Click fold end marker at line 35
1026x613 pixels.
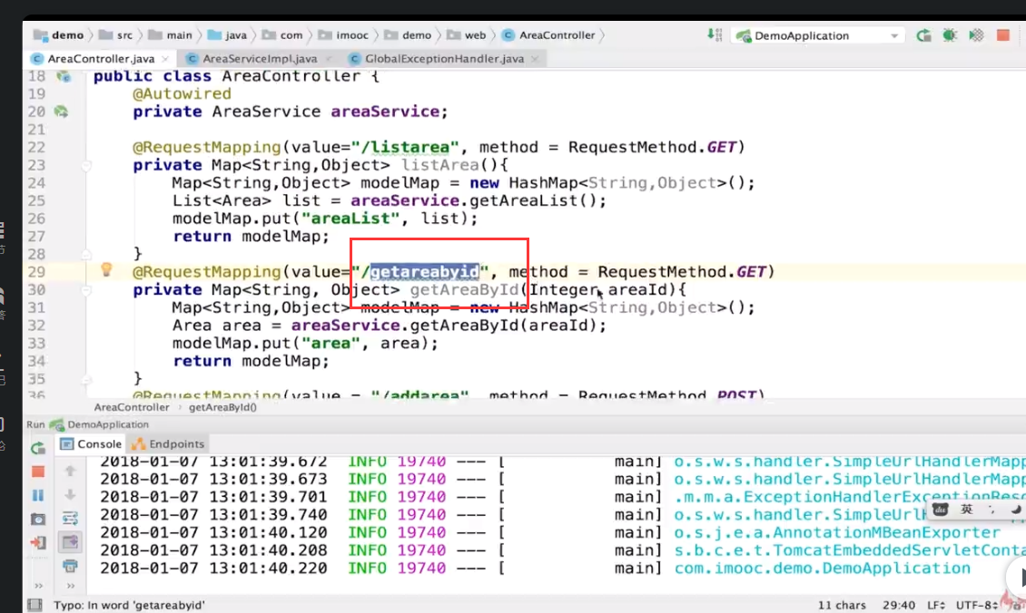point(85,378)
